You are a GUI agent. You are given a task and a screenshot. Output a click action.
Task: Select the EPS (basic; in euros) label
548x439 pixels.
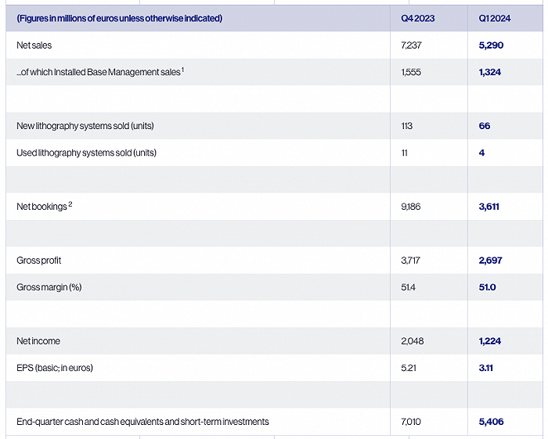pos(55,368)
